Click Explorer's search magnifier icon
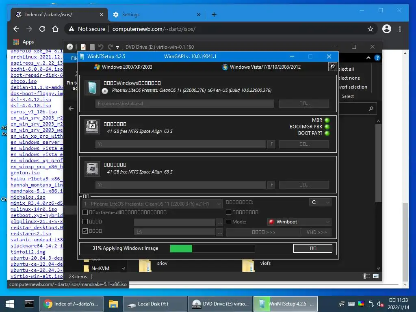 (371, 108)
